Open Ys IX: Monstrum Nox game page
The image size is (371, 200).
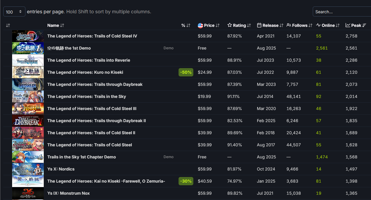point(69,193)
